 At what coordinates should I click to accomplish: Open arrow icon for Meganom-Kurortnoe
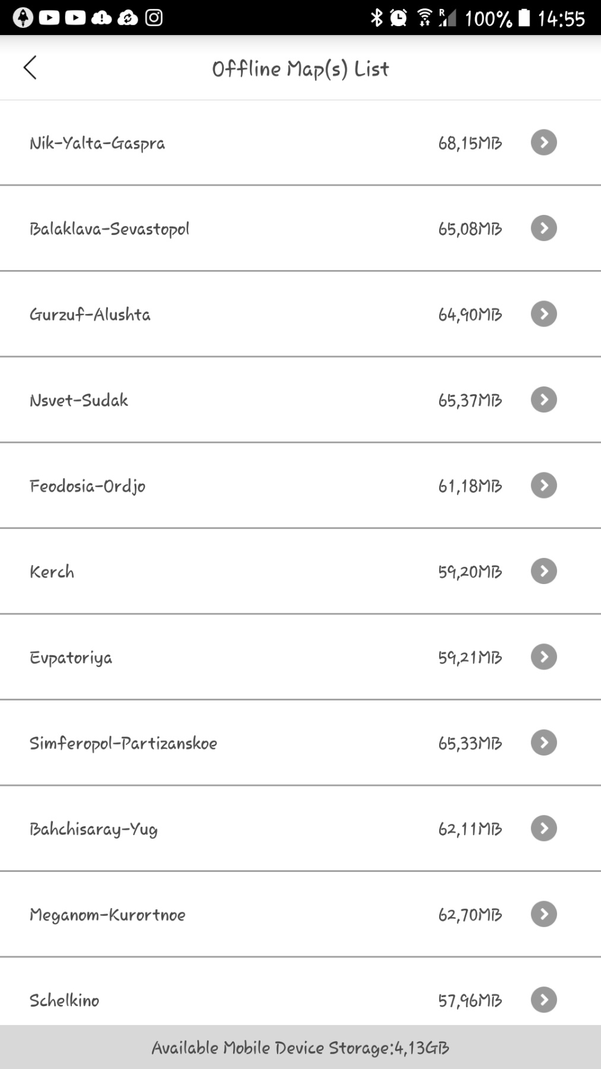[543, 914]
